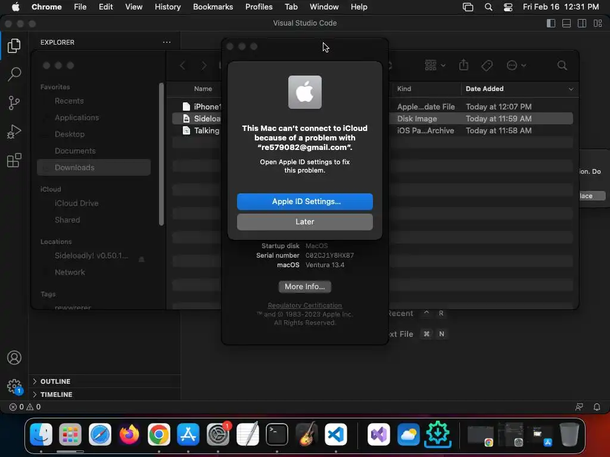Open Explorer's three-dot more actions menu

(x=167, y=42)
